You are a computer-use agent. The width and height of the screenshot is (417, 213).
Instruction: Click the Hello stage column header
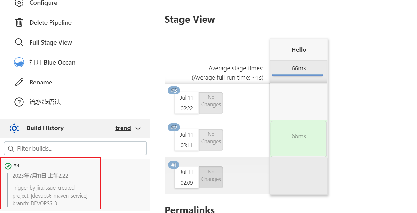pos(298,50)
